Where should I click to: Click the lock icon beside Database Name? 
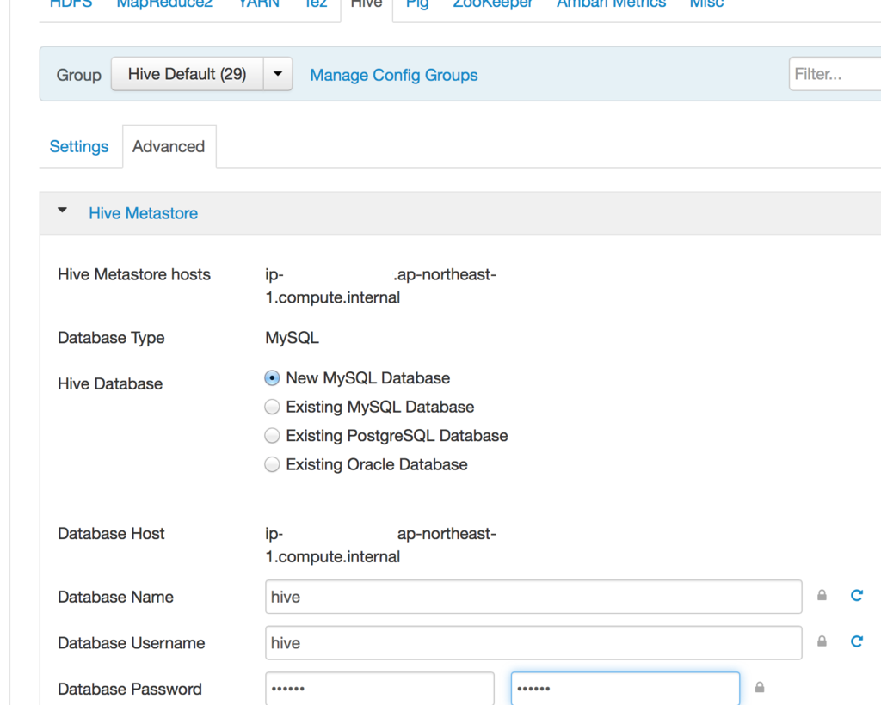(x=822, y=595)
